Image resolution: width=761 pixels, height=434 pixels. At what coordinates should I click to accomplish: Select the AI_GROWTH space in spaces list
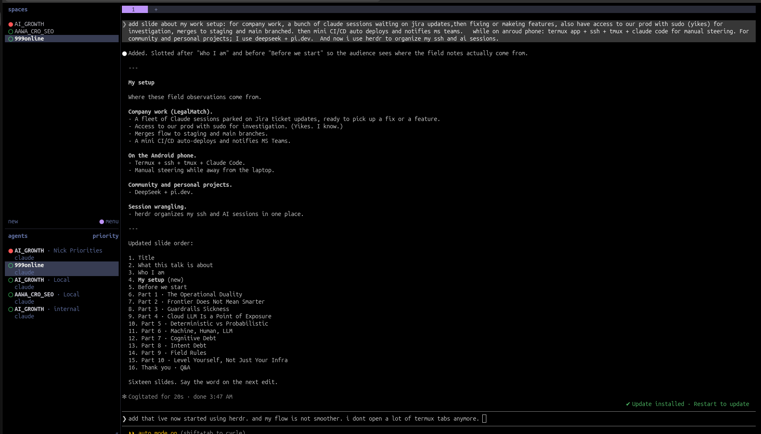click(29, 24)
